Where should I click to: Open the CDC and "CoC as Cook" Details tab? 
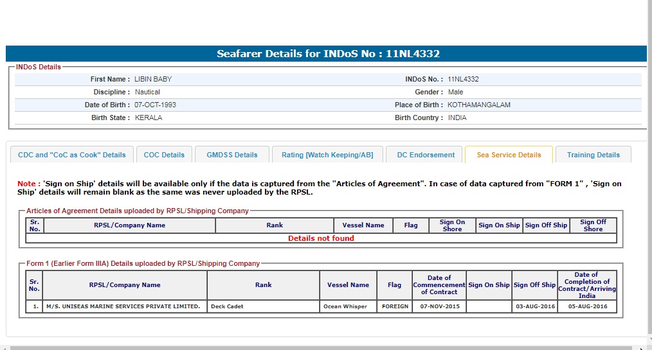pos(72,155)
